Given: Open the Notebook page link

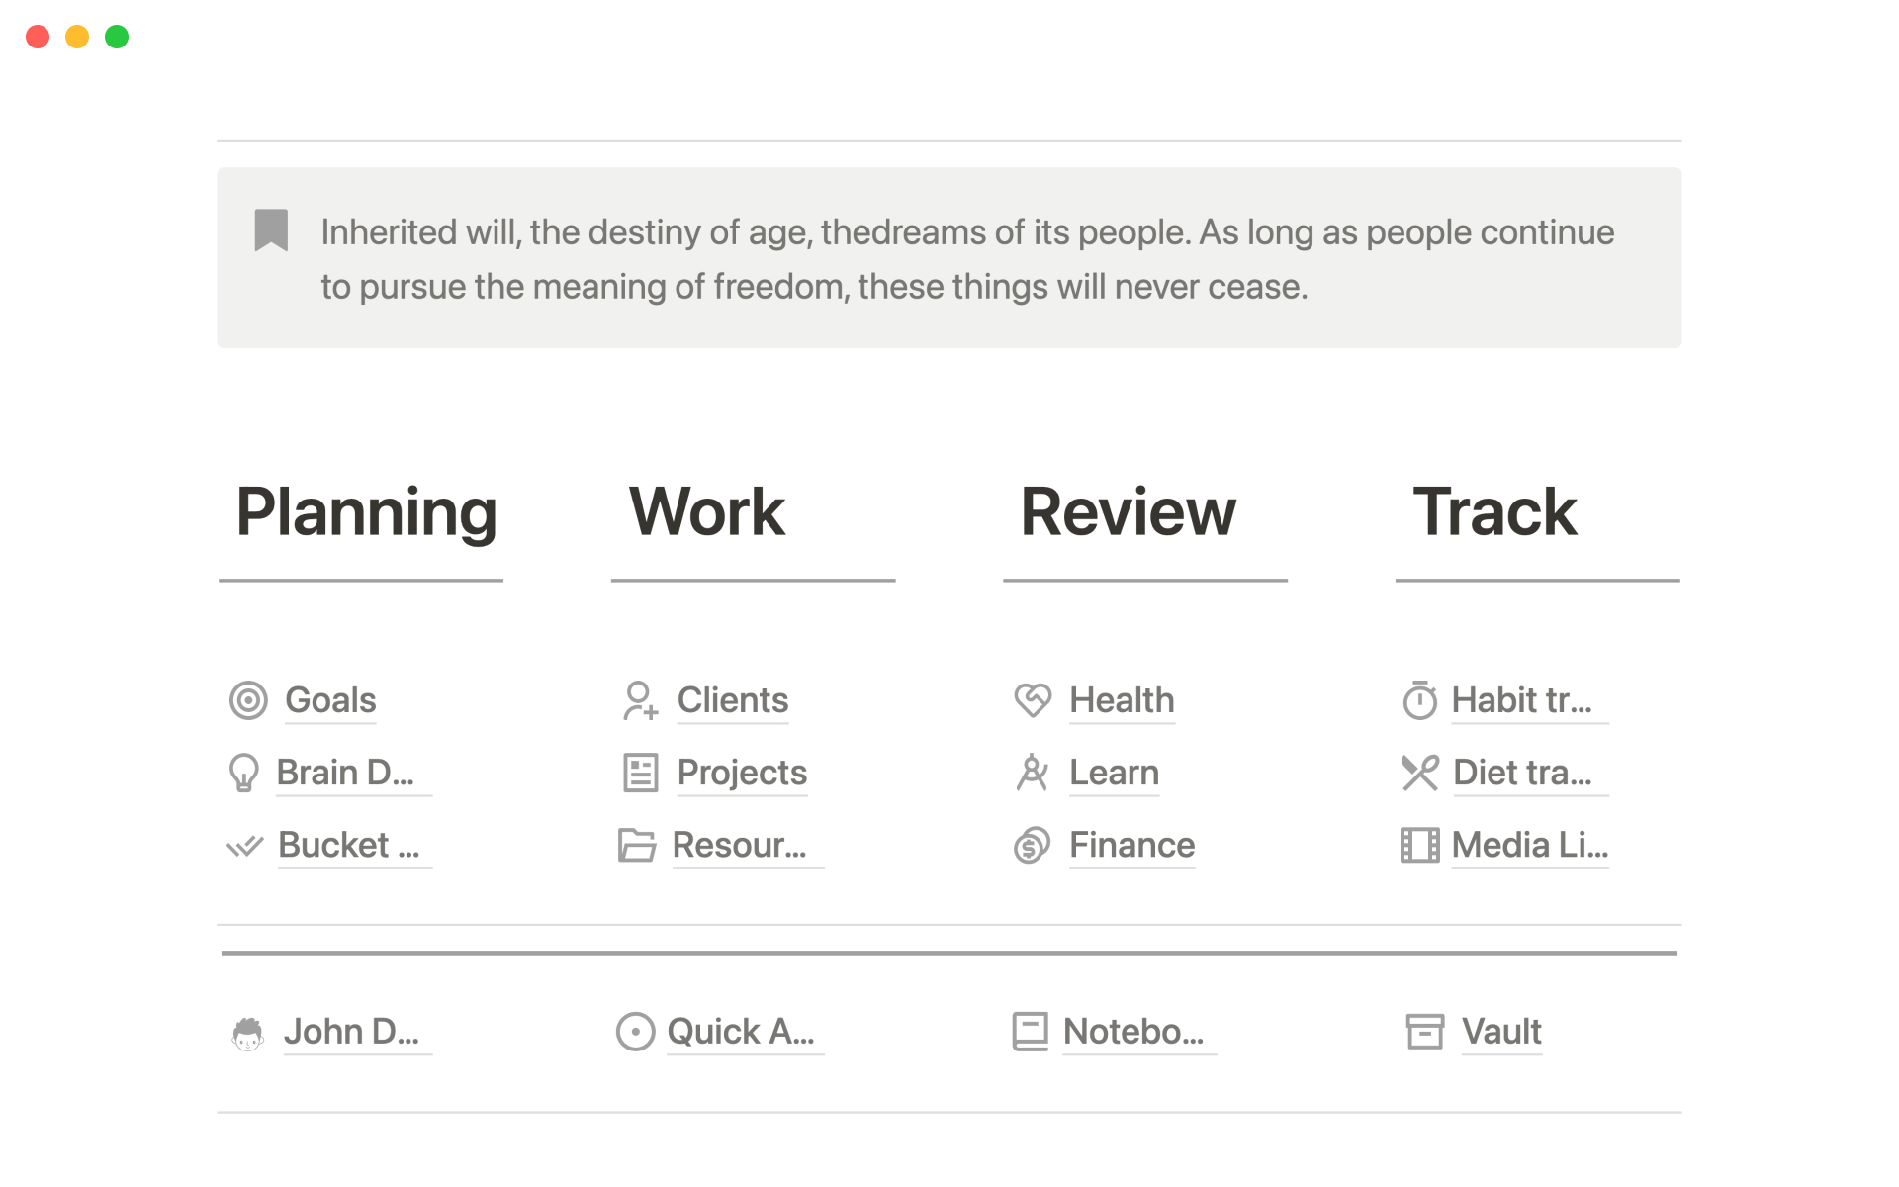Looking at the screenshot, I should (x=1133, y=1032).
